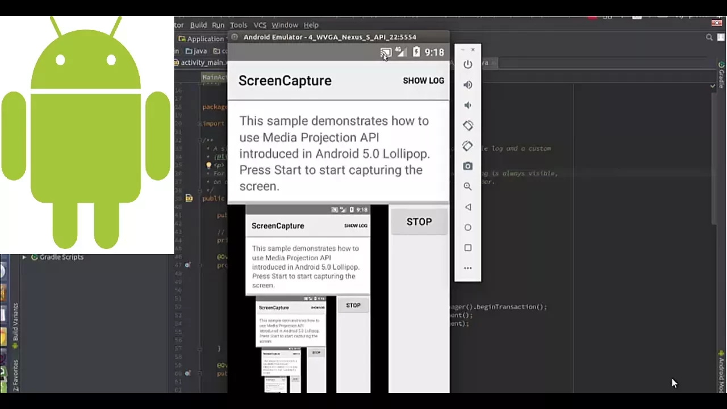Viewport: 727px width, 409px height.
Task: Click override gutter icon on line 47
Action: [x=187, y=265]
